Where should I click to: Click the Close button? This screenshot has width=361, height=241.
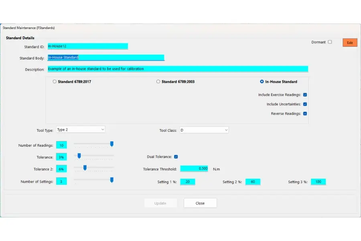(x=200, y=203)
